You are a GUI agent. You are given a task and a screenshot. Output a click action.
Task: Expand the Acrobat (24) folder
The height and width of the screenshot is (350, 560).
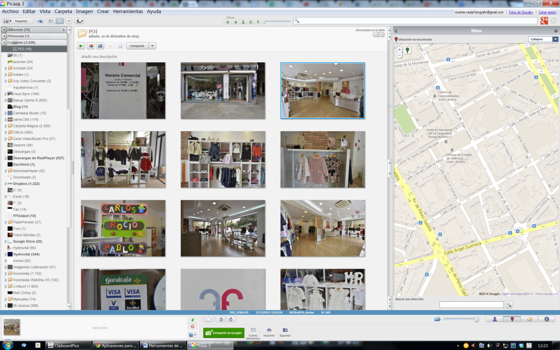click(5, 68)
